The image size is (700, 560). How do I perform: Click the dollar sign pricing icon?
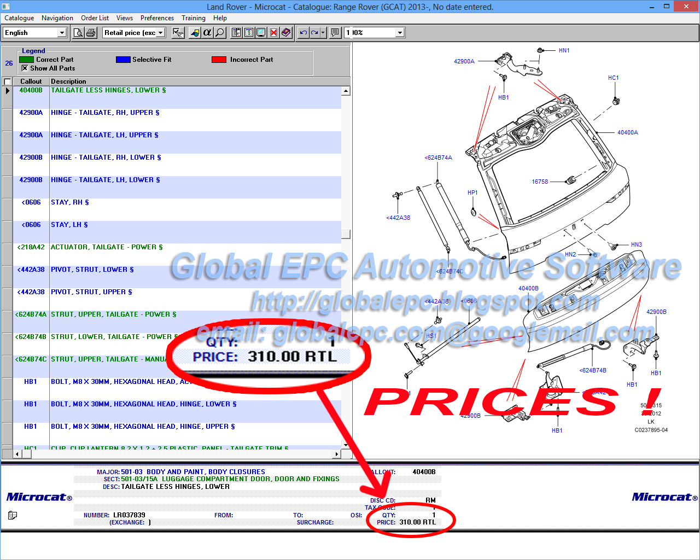(249, 33)
